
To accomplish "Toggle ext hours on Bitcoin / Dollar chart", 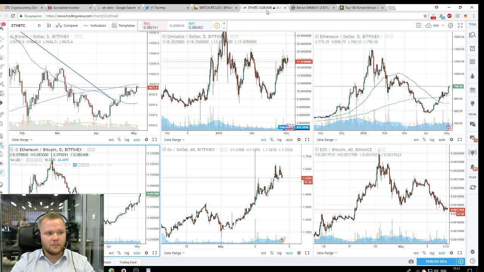I will click(x=111, y=140).
